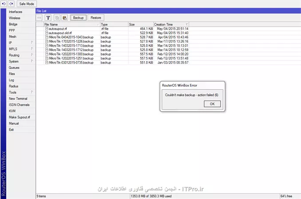The height and width of the screenshot is (199, 301).
Task: Open the Queues menu
Action: [14, 68]
